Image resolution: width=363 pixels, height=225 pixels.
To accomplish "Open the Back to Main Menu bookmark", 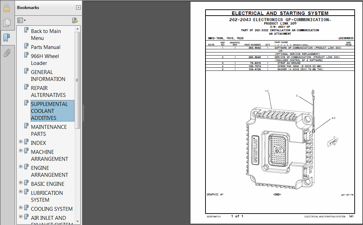I will (46, 34).
